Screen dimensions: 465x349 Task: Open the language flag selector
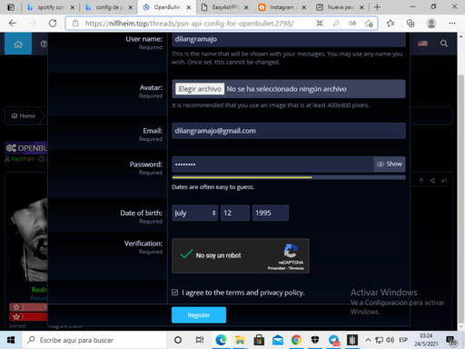(x=422, y=44)
